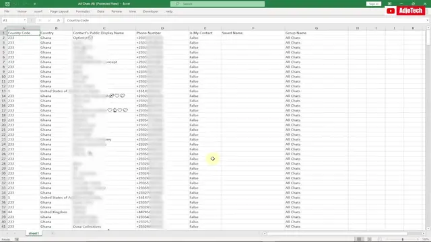The image size is (431, 242).
Task: Select column B header
Action: pyautogui.click(x=56, y=28)
